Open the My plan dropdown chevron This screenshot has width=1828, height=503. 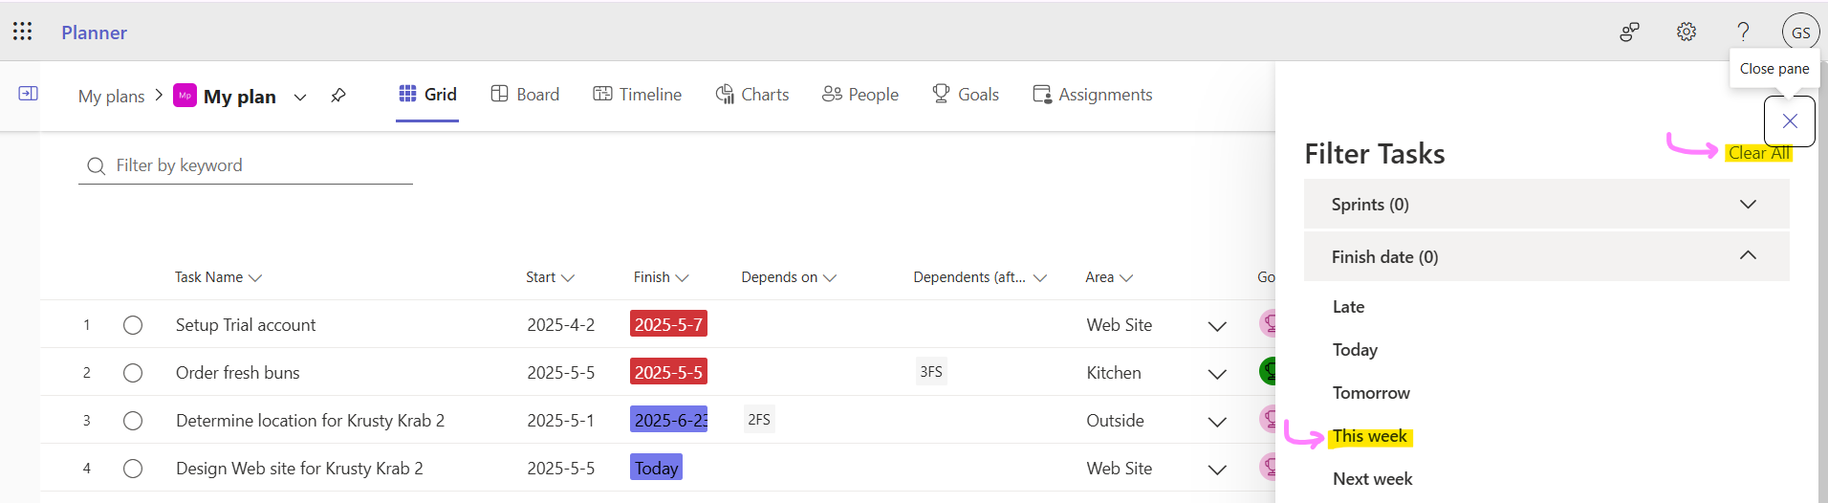(300, 97)
